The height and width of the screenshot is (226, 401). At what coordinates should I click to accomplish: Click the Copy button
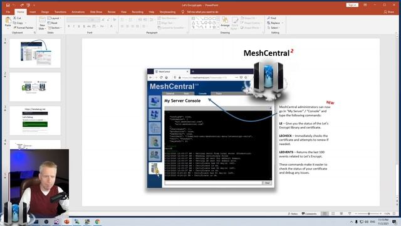(18, 23)
